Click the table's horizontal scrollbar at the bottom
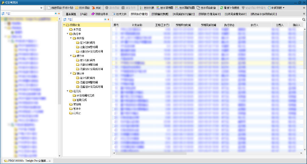Screen dimensions: 307x164 tap(151, 153)
